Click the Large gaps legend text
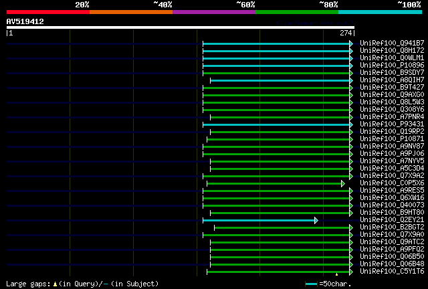428x289 pixels. pos(82,284)
